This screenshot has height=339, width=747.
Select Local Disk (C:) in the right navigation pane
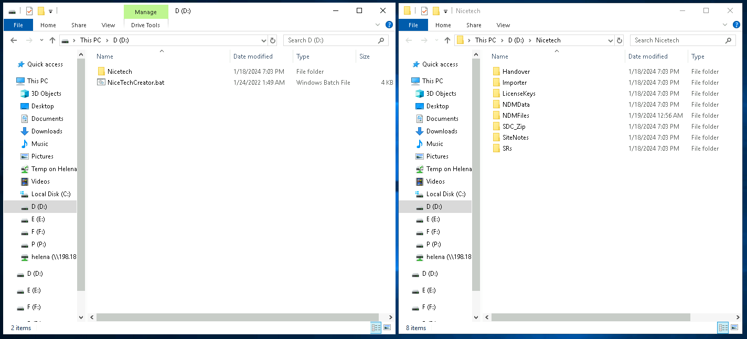pyautogui.click(x=445, y=194)
